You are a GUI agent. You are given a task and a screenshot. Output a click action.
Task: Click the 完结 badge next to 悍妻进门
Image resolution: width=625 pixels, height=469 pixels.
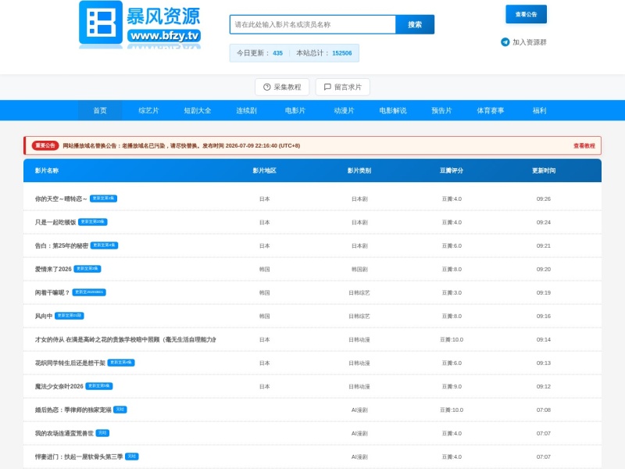click(132, 456)
